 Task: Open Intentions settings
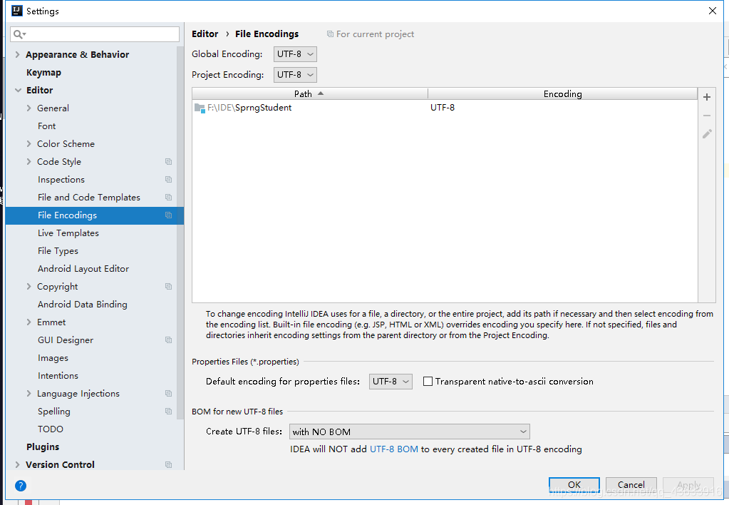58,376
